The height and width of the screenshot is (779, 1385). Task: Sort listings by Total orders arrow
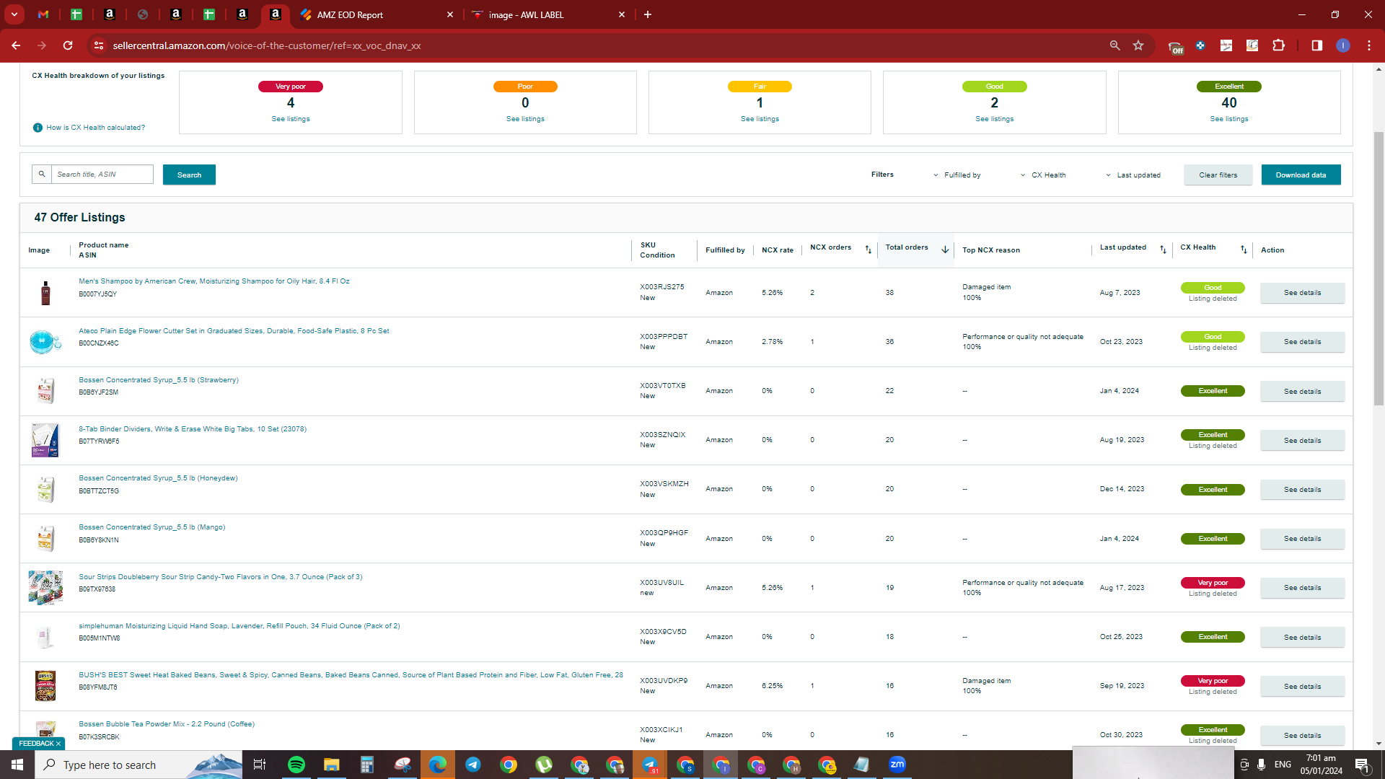point(945,250)
